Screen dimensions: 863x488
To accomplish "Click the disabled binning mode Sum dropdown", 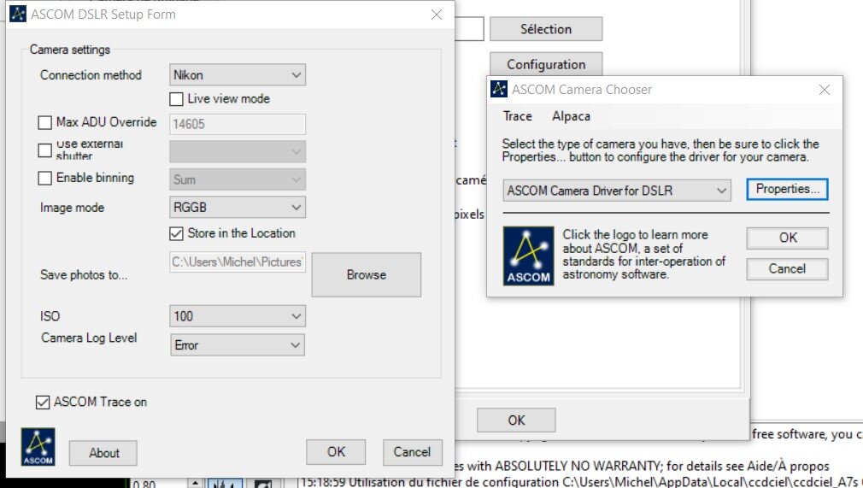I will (238, 179).
